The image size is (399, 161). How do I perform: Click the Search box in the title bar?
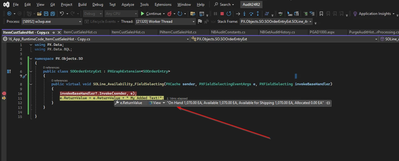(225, 5)
